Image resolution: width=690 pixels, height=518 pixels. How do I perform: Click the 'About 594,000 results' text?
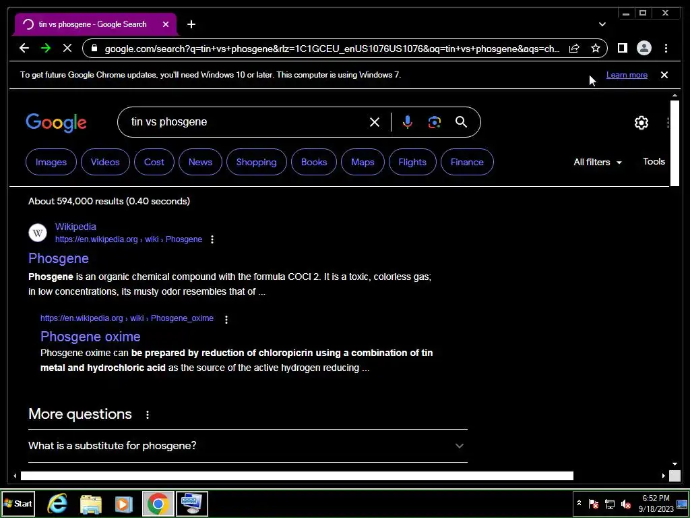click(x=109, y=201)
